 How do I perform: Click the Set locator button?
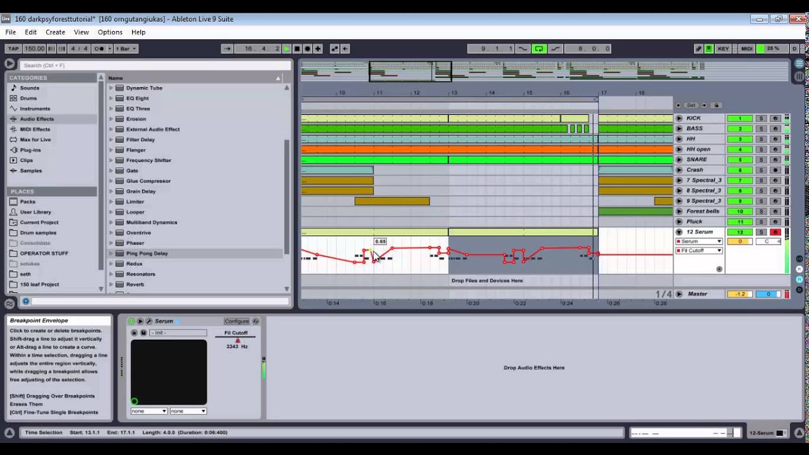[691, 106]
